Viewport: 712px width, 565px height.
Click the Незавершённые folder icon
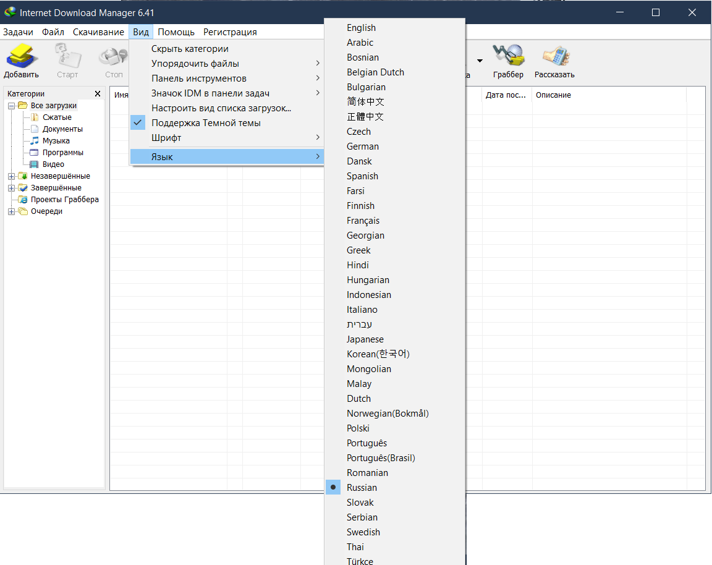pyautogui.click(x=23, y=176)
